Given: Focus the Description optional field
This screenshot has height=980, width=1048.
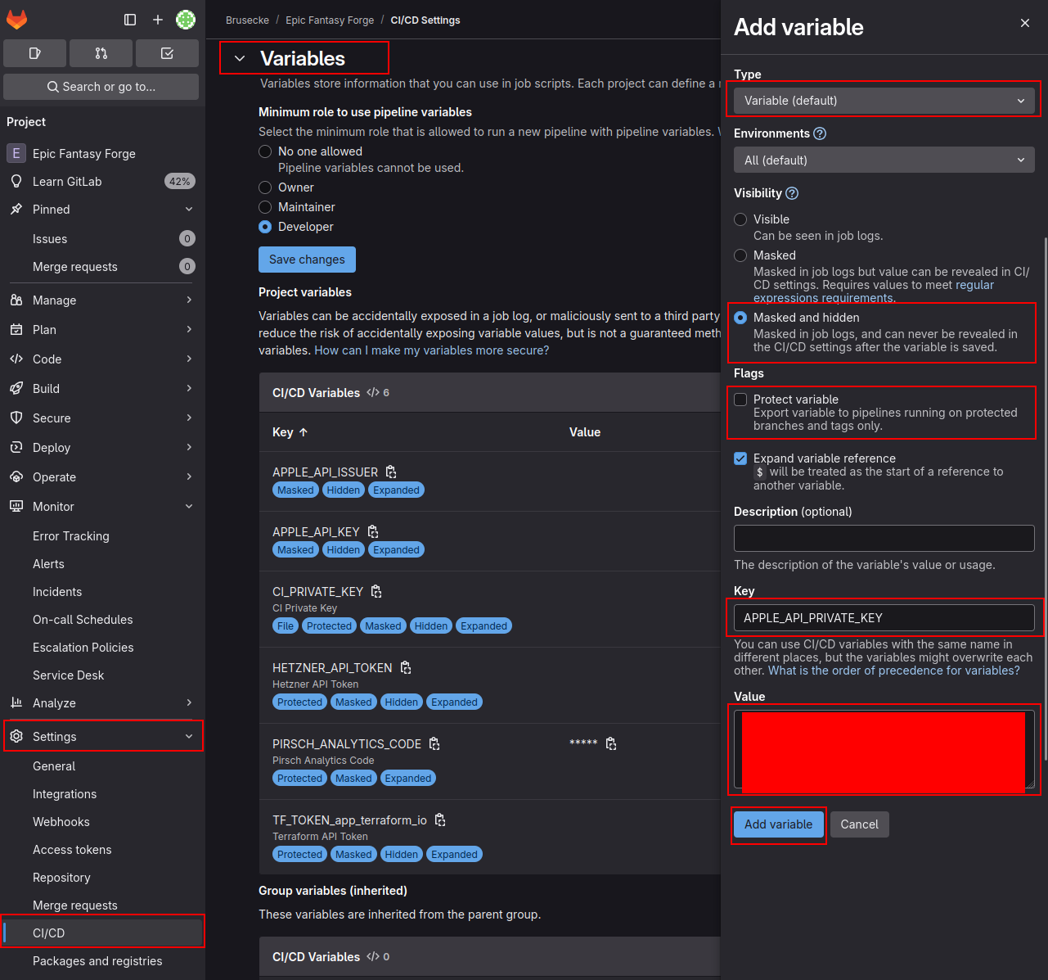Looking at the screenshot, I should point(884,539).
